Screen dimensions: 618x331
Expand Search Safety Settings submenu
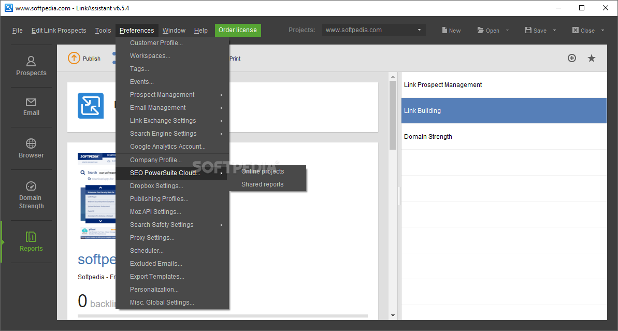(172, 225)
